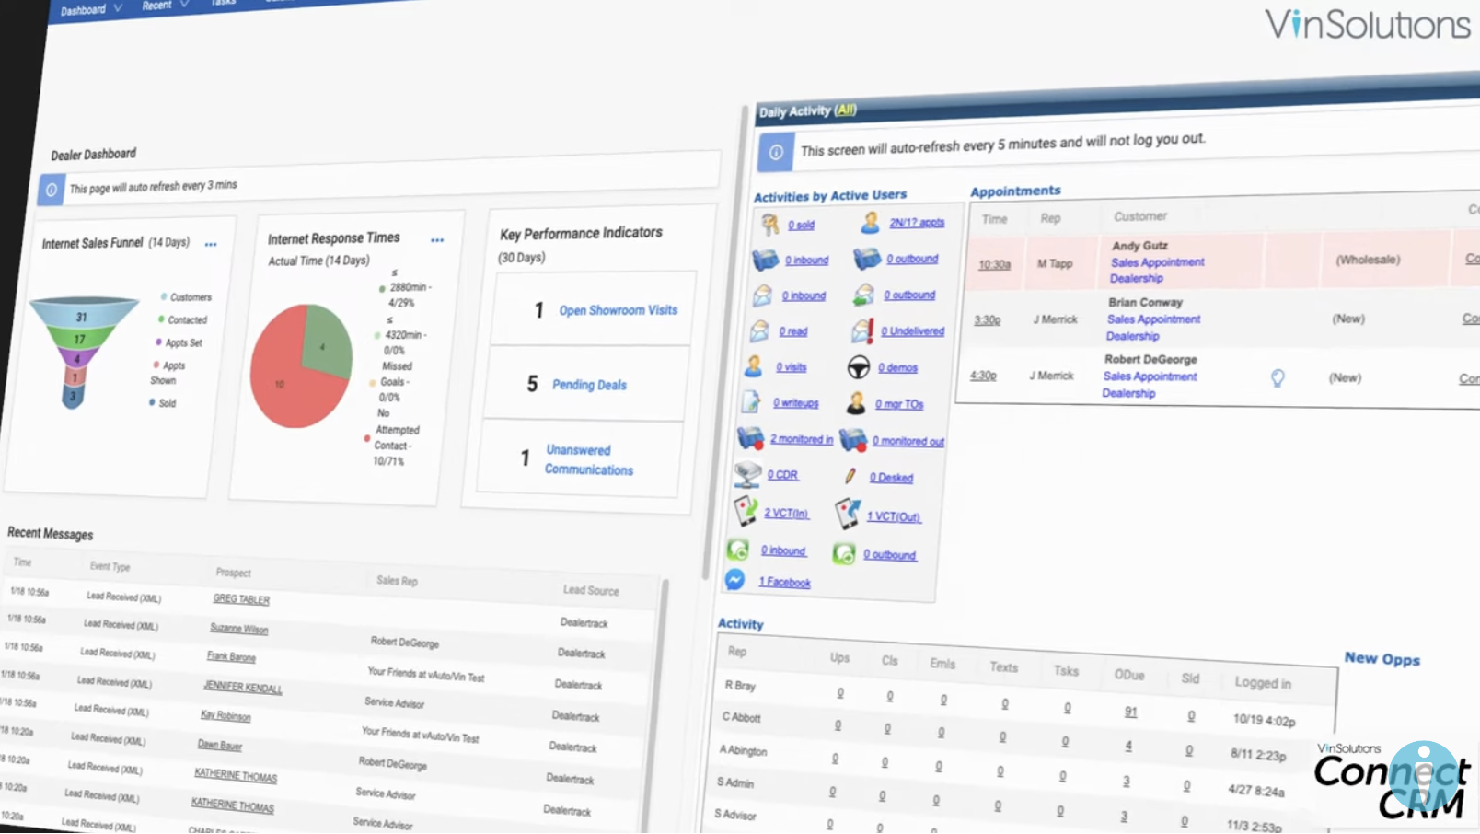Click the phone icon beside 0 outbound calls
The width and height of the screenshot is (1480, 834).
click(x=866, y=259)
